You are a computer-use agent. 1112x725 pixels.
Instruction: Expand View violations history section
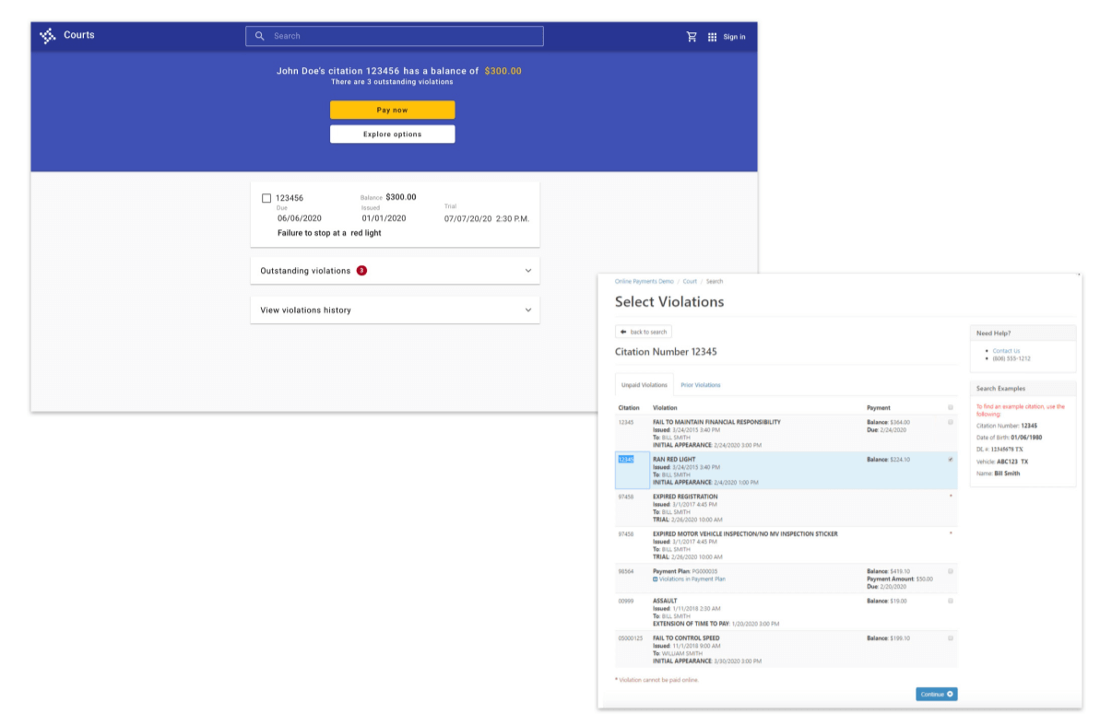(395, 310)
